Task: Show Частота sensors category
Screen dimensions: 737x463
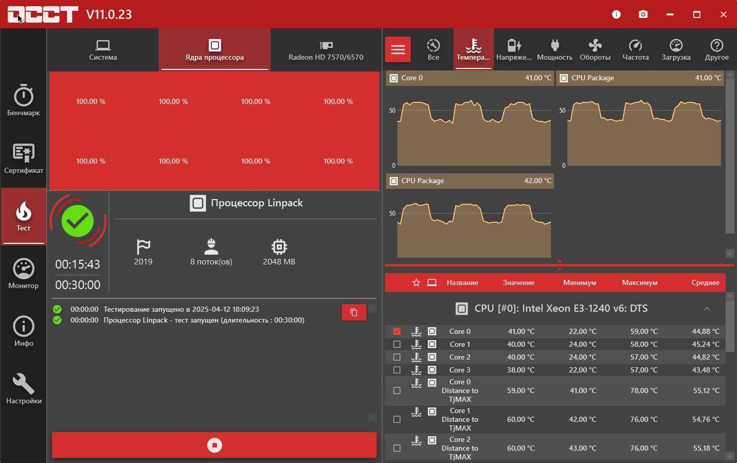Action: [636, 49]
